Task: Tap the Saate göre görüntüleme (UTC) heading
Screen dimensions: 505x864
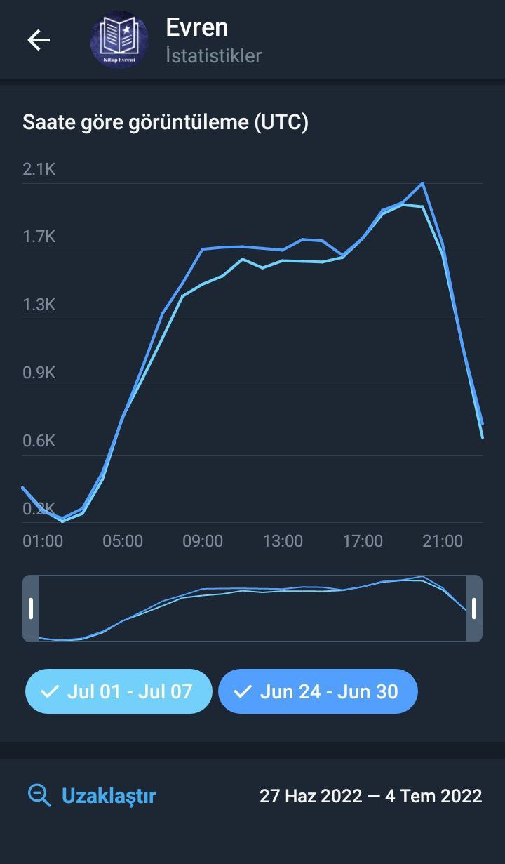Action: (166, 122)
